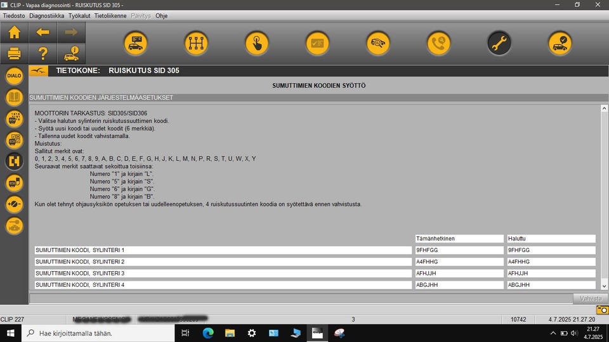The width and height of the screenshot is (609, 342).
Task: Click the ECU with note sidebar icon
Action: tap(14, 182)
